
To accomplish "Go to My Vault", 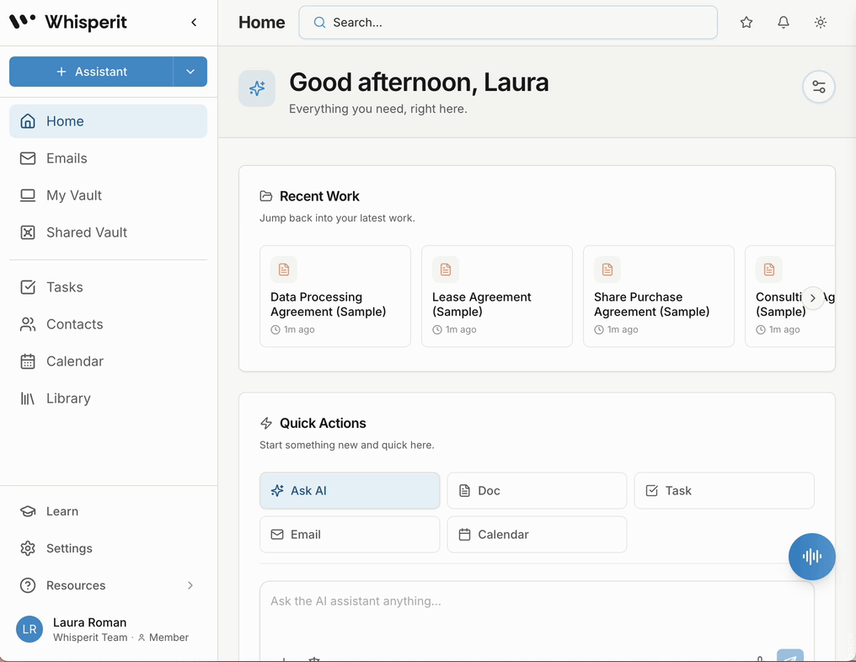I will [108, 195].
